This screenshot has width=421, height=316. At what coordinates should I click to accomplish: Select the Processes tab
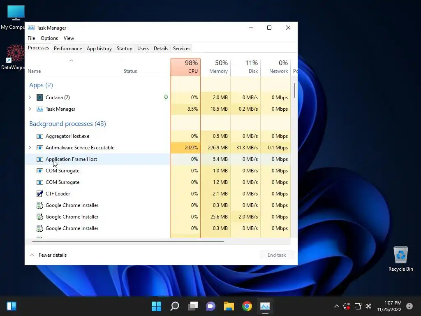coord(38,48)
